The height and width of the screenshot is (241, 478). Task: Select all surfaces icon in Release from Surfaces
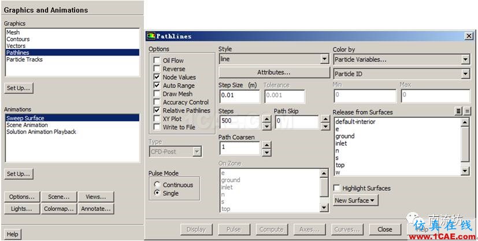pos(458,112)
